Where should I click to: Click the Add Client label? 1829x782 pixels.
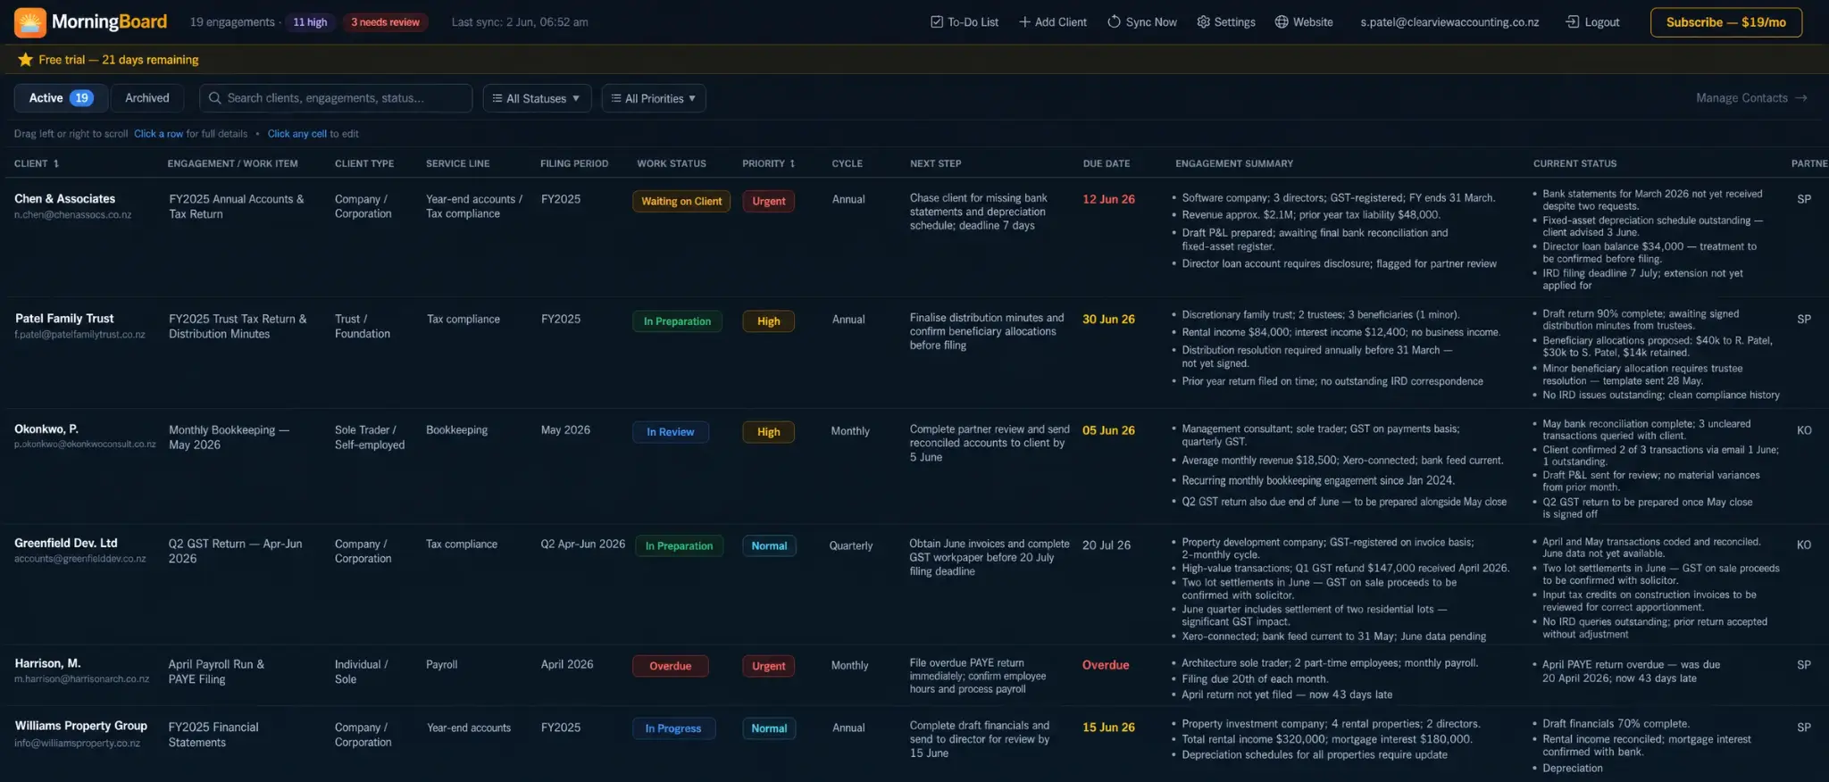coord(1060,22)
